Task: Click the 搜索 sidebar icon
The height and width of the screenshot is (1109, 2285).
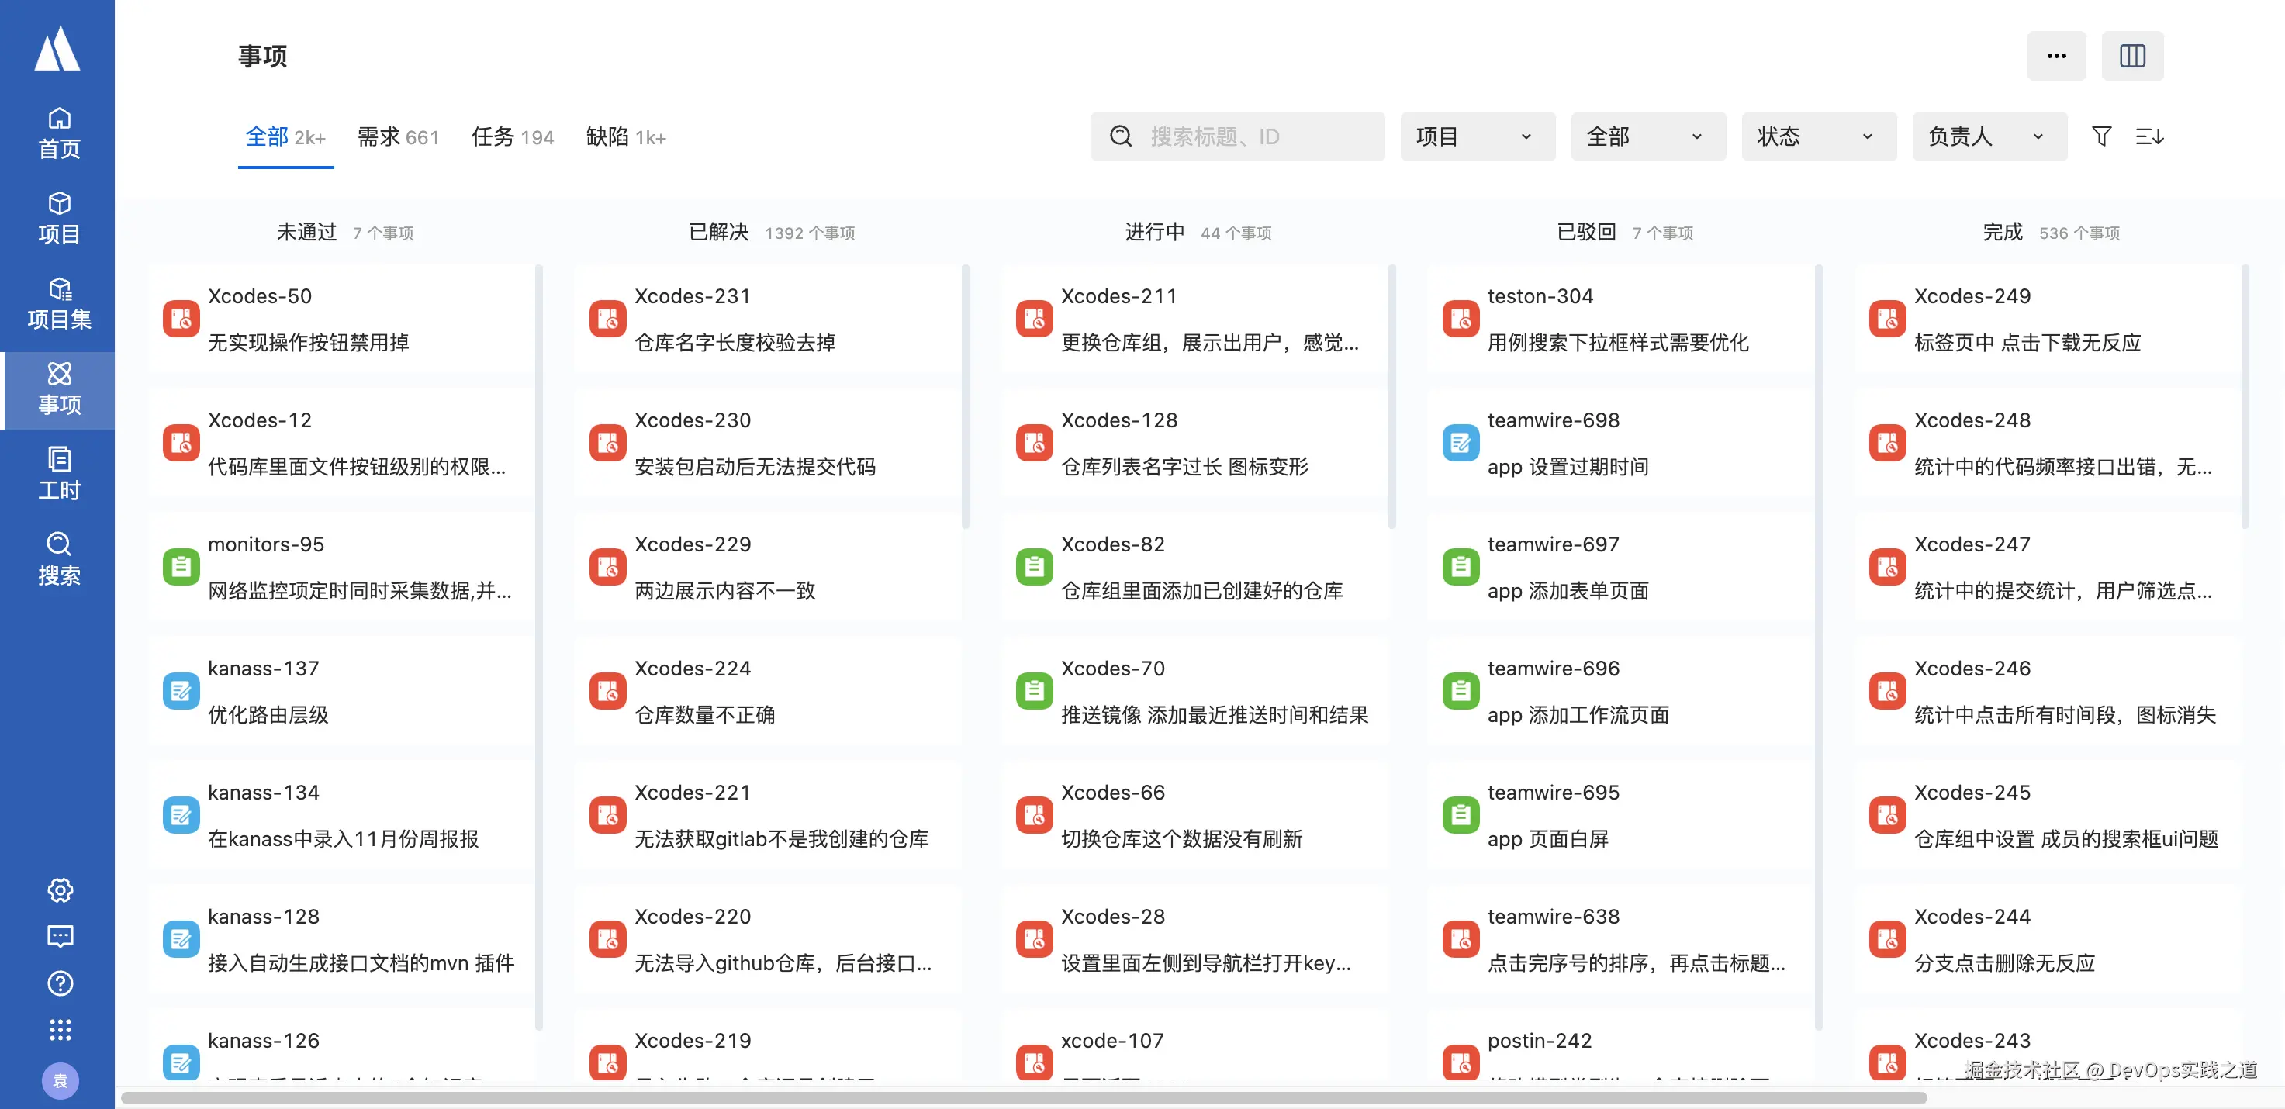Action: click(58, 559)
